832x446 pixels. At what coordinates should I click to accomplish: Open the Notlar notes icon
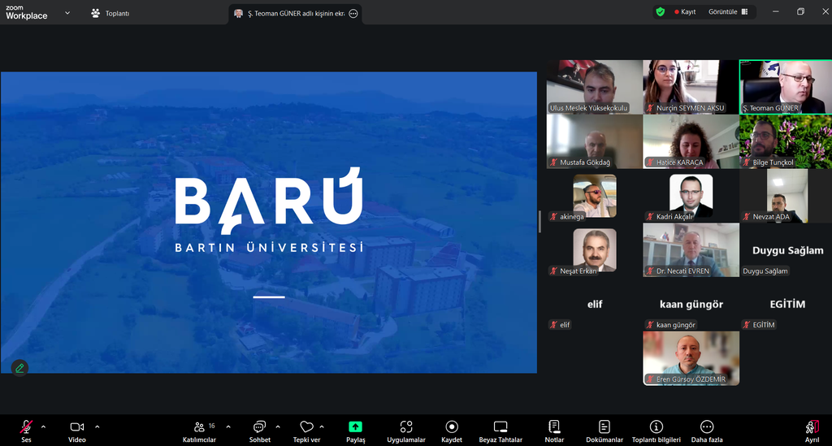click(x=554, y=429)
